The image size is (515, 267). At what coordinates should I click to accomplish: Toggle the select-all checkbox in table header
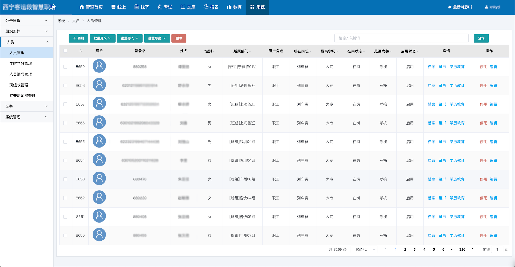click(65, 51)
